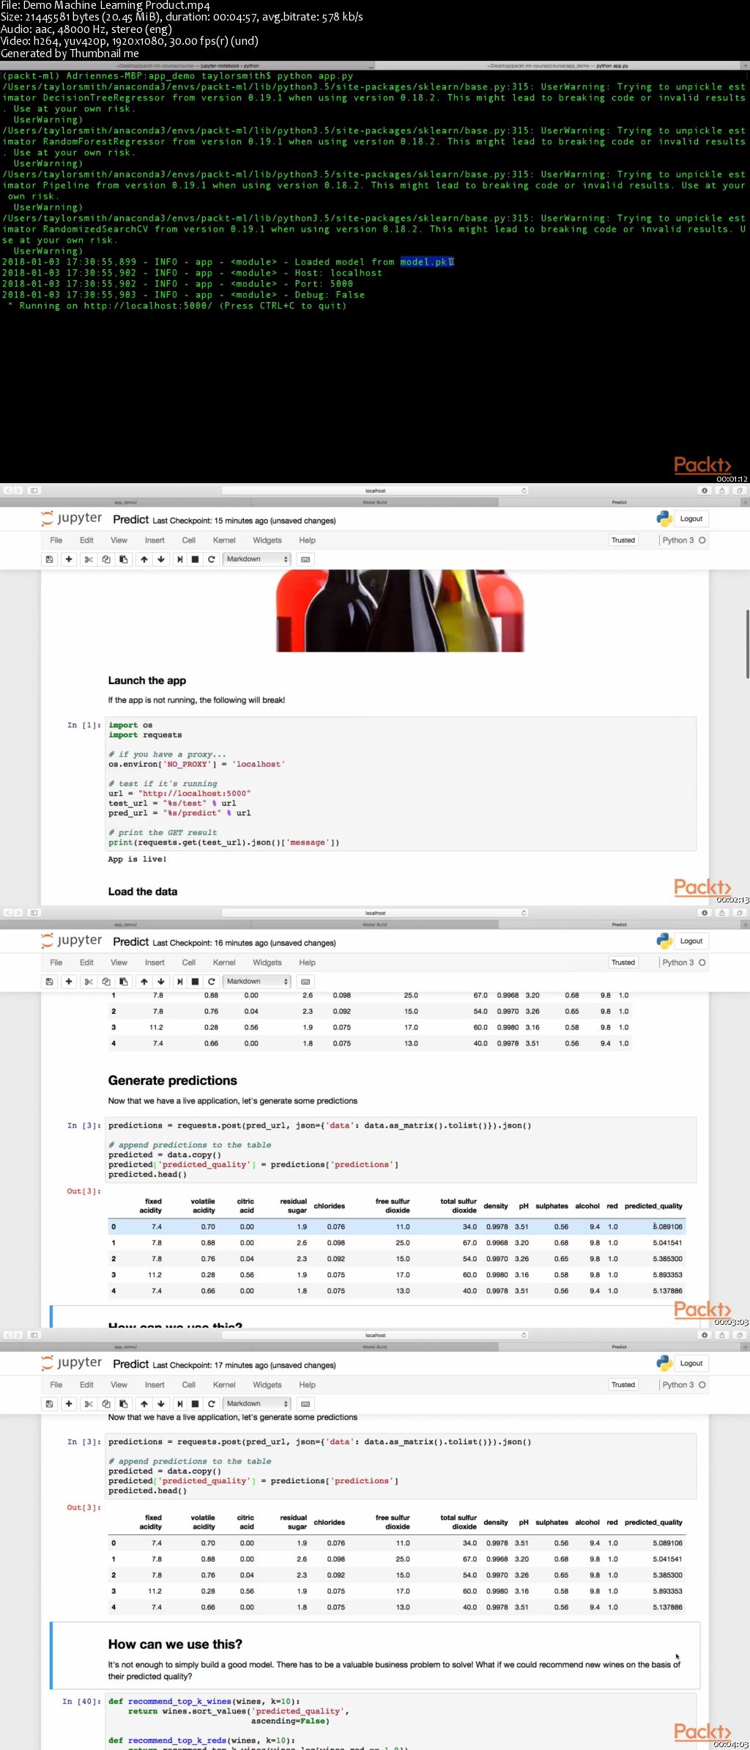Open command palette in the '16 minutes ago' notebook
Image resolution: width=750 pixels, height=1750 pixels.
pyautogui.click(x=305, y=982)
